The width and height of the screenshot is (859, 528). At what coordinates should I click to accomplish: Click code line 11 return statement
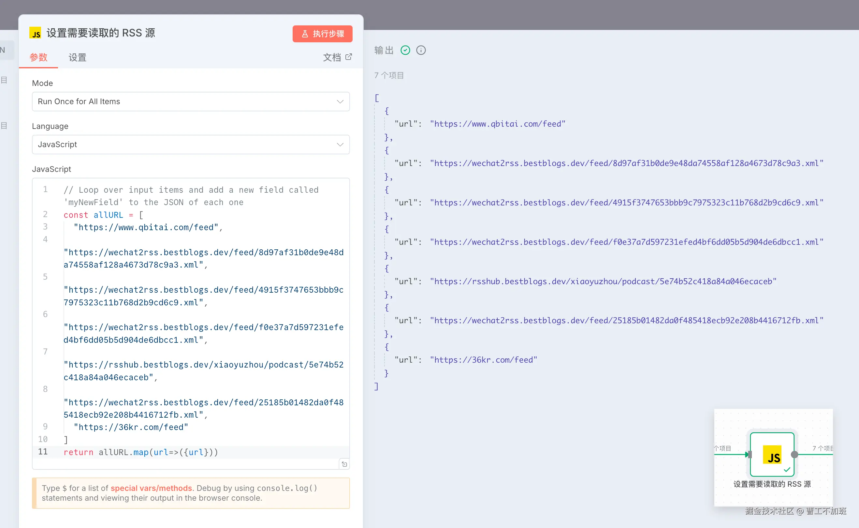click(x=140, y=452)
